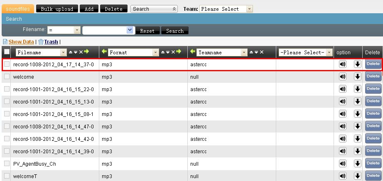
Task: Play the welcome sound file
Action: [342, 77]
